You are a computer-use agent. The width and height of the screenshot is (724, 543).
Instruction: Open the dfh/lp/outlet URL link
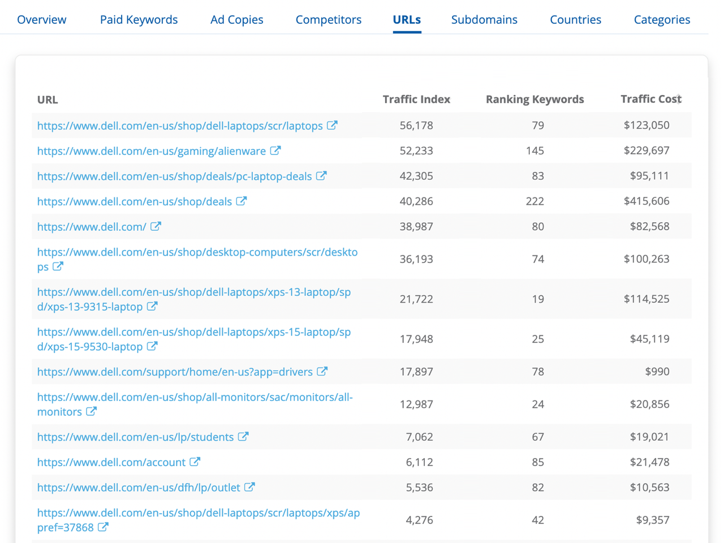(139, 488)
